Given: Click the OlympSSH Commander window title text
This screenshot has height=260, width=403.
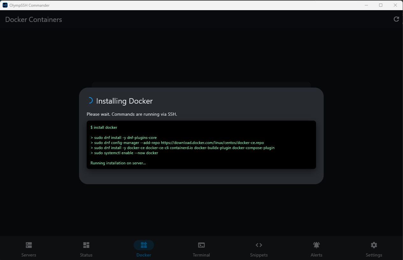Looking at the screenshot, I should pyautogui.click(x=30, y=5).
